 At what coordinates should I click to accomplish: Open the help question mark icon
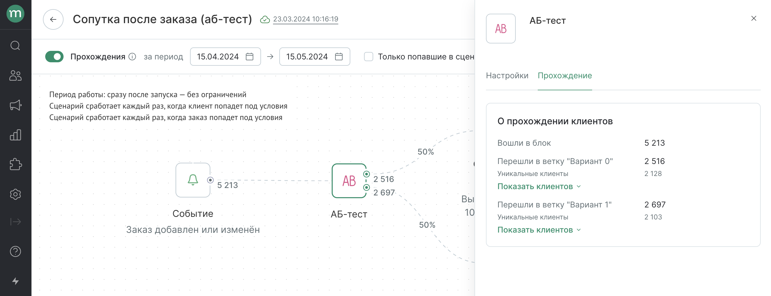[x=15, y=251]
